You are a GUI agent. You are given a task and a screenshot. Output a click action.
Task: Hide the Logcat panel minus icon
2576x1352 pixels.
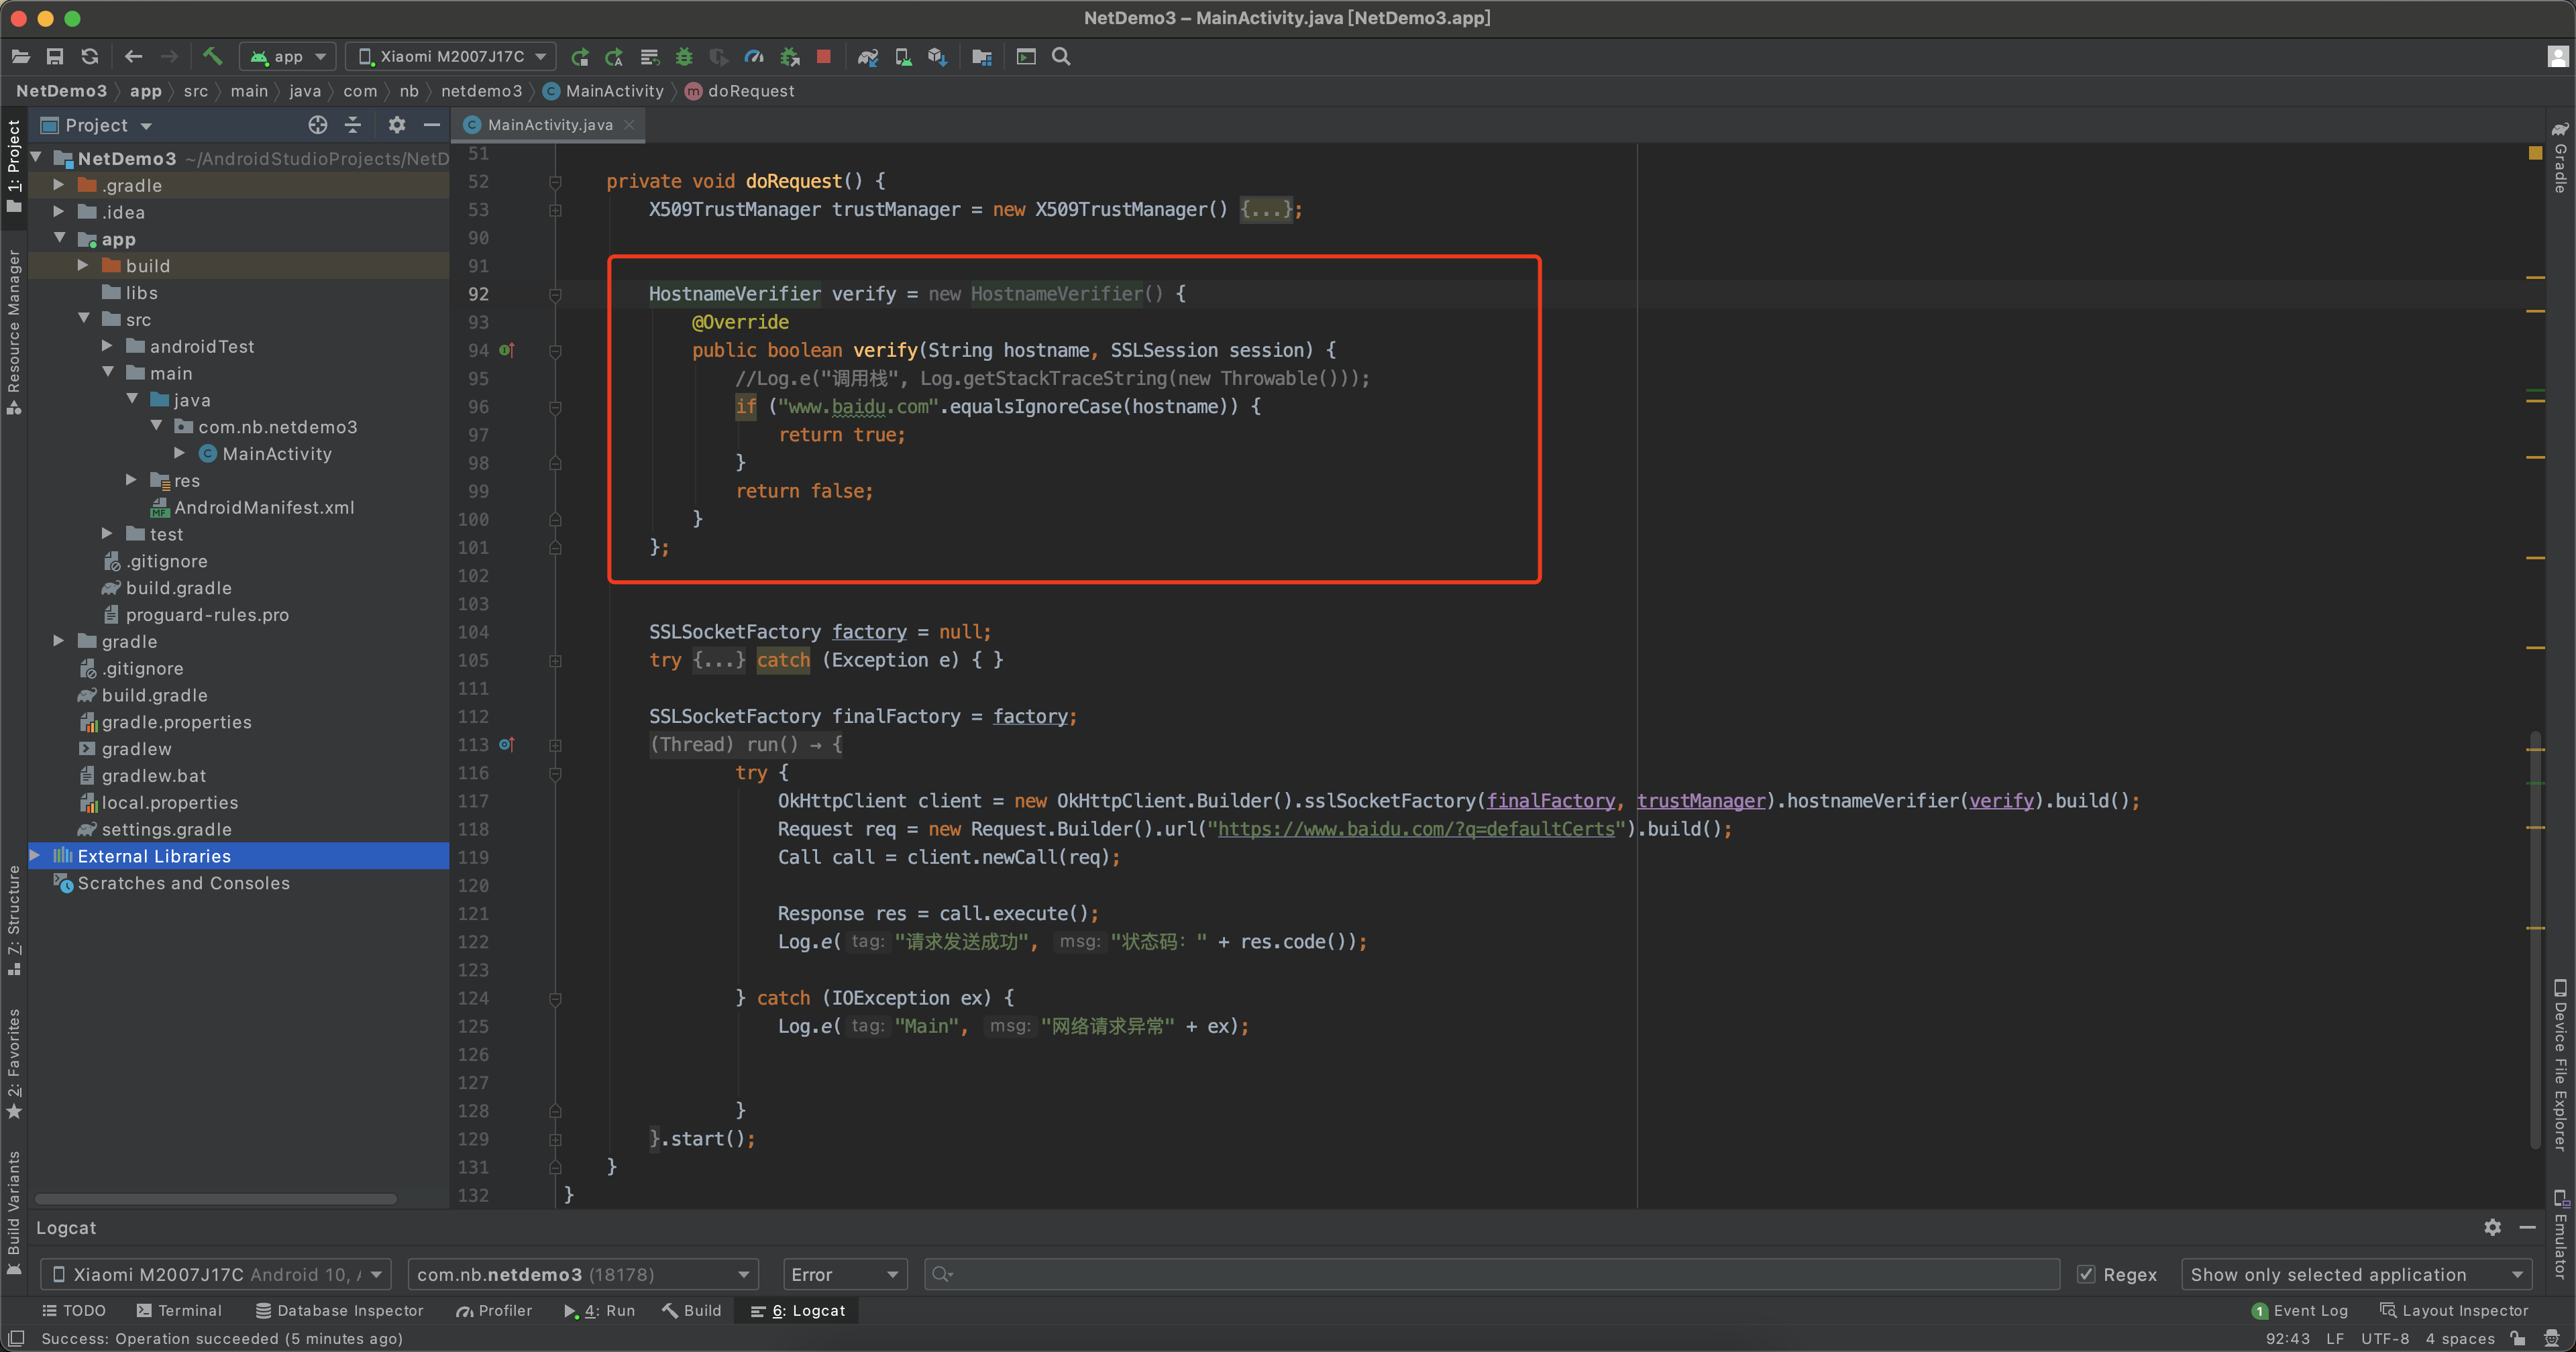(x=2527, y=1227)
